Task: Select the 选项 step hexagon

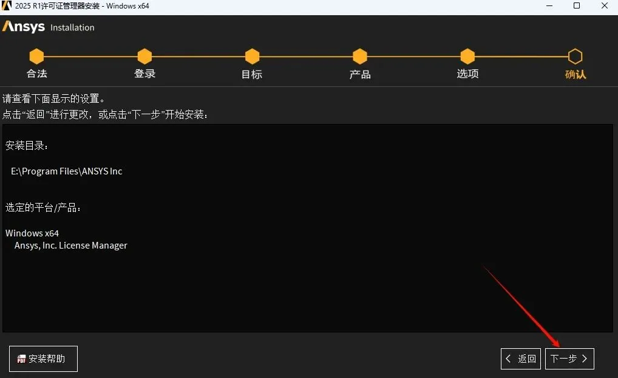Action: (x=467, y=57)
